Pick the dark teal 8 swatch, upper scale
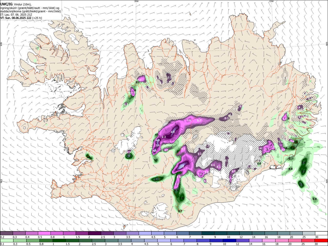The image size is (328, 246). 208,233
